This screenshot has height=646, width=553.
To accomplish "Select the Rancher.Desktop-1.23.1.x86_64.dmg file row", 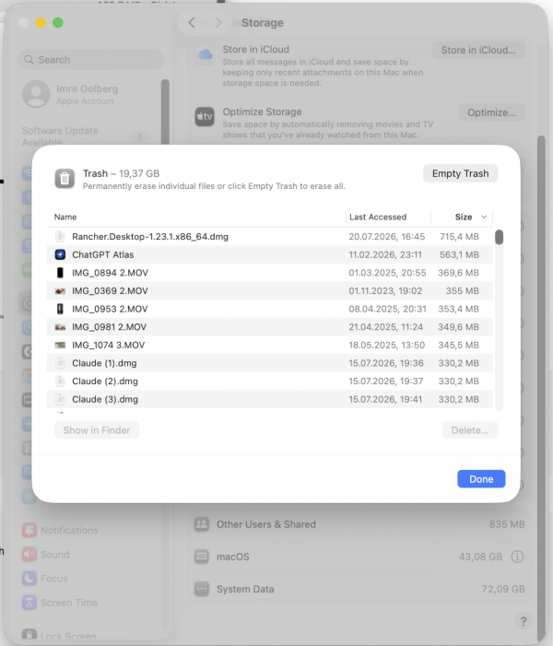I will click(x=270, y=237).
